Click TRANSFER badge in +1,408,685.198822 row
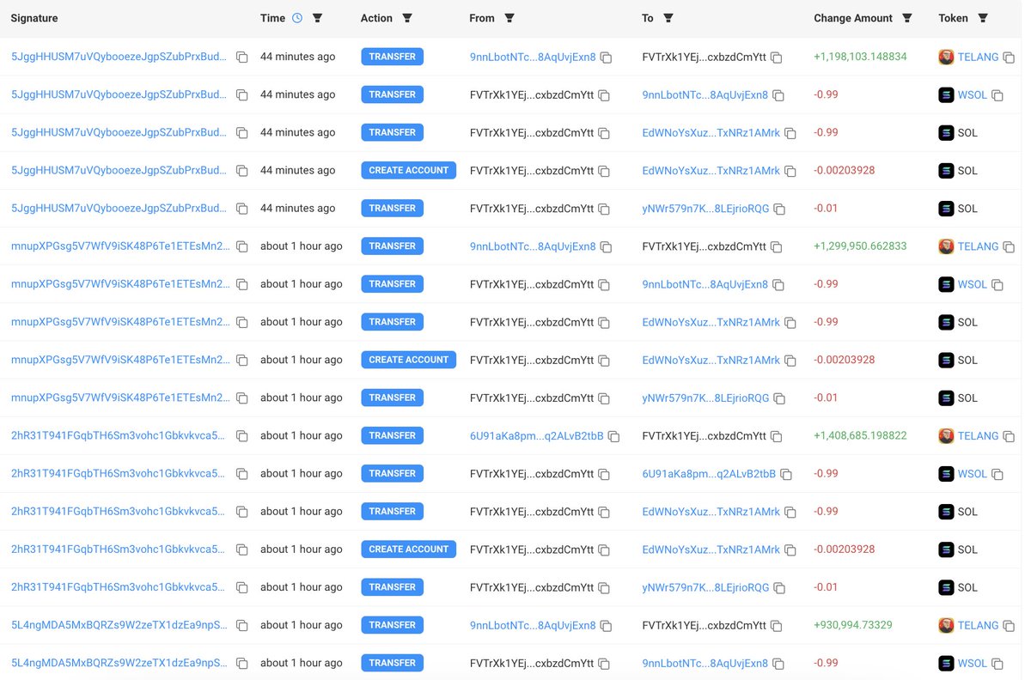Image resolution: width=1031 pixels, height=680 pixels. pyautogui.click(x=392, y=435)
